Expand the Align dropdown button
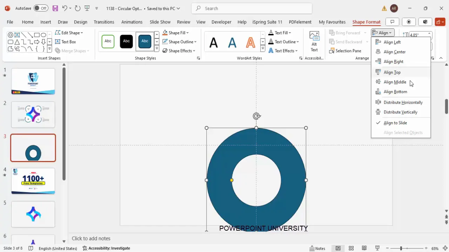 (x=383, y=33)
